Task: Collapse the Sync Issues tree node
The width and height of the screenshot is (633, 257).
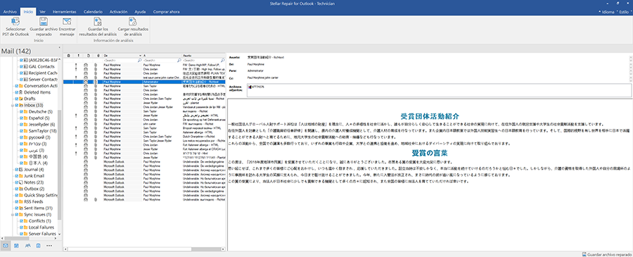Action: click(13, 214)
